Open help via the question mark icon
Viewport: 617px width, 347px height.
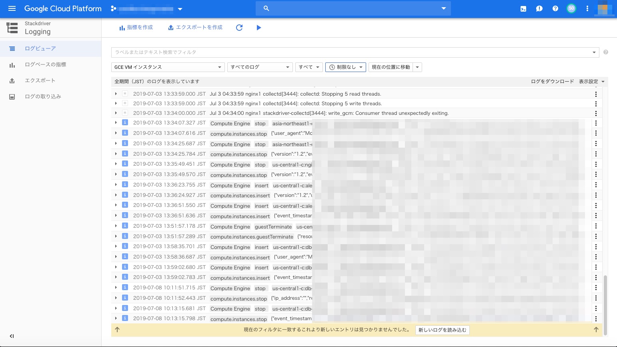(555, 8)
